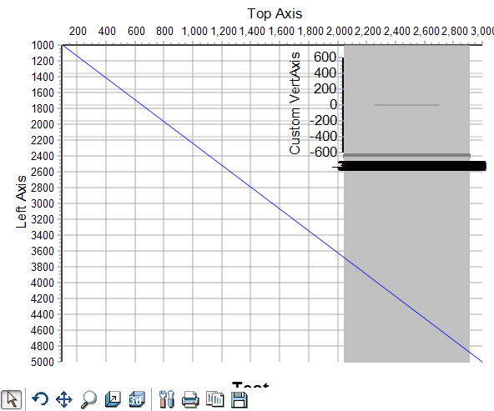The width and height of the screenshot is (494, 411).
Task: Click the Print chart icon
Action: tap(190, 399)
